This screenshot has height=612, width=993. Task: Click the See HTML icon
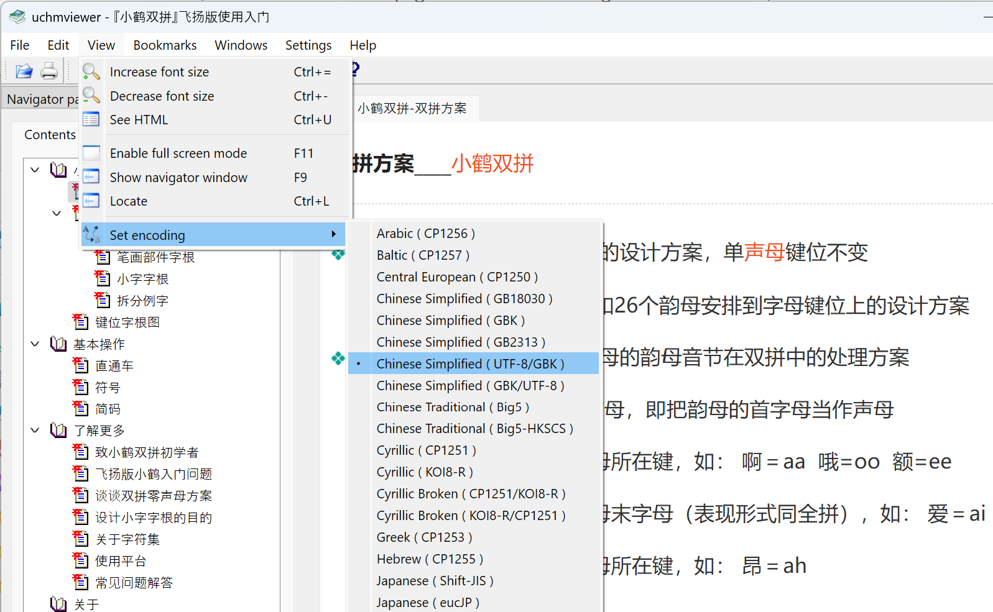click(91, 119)
